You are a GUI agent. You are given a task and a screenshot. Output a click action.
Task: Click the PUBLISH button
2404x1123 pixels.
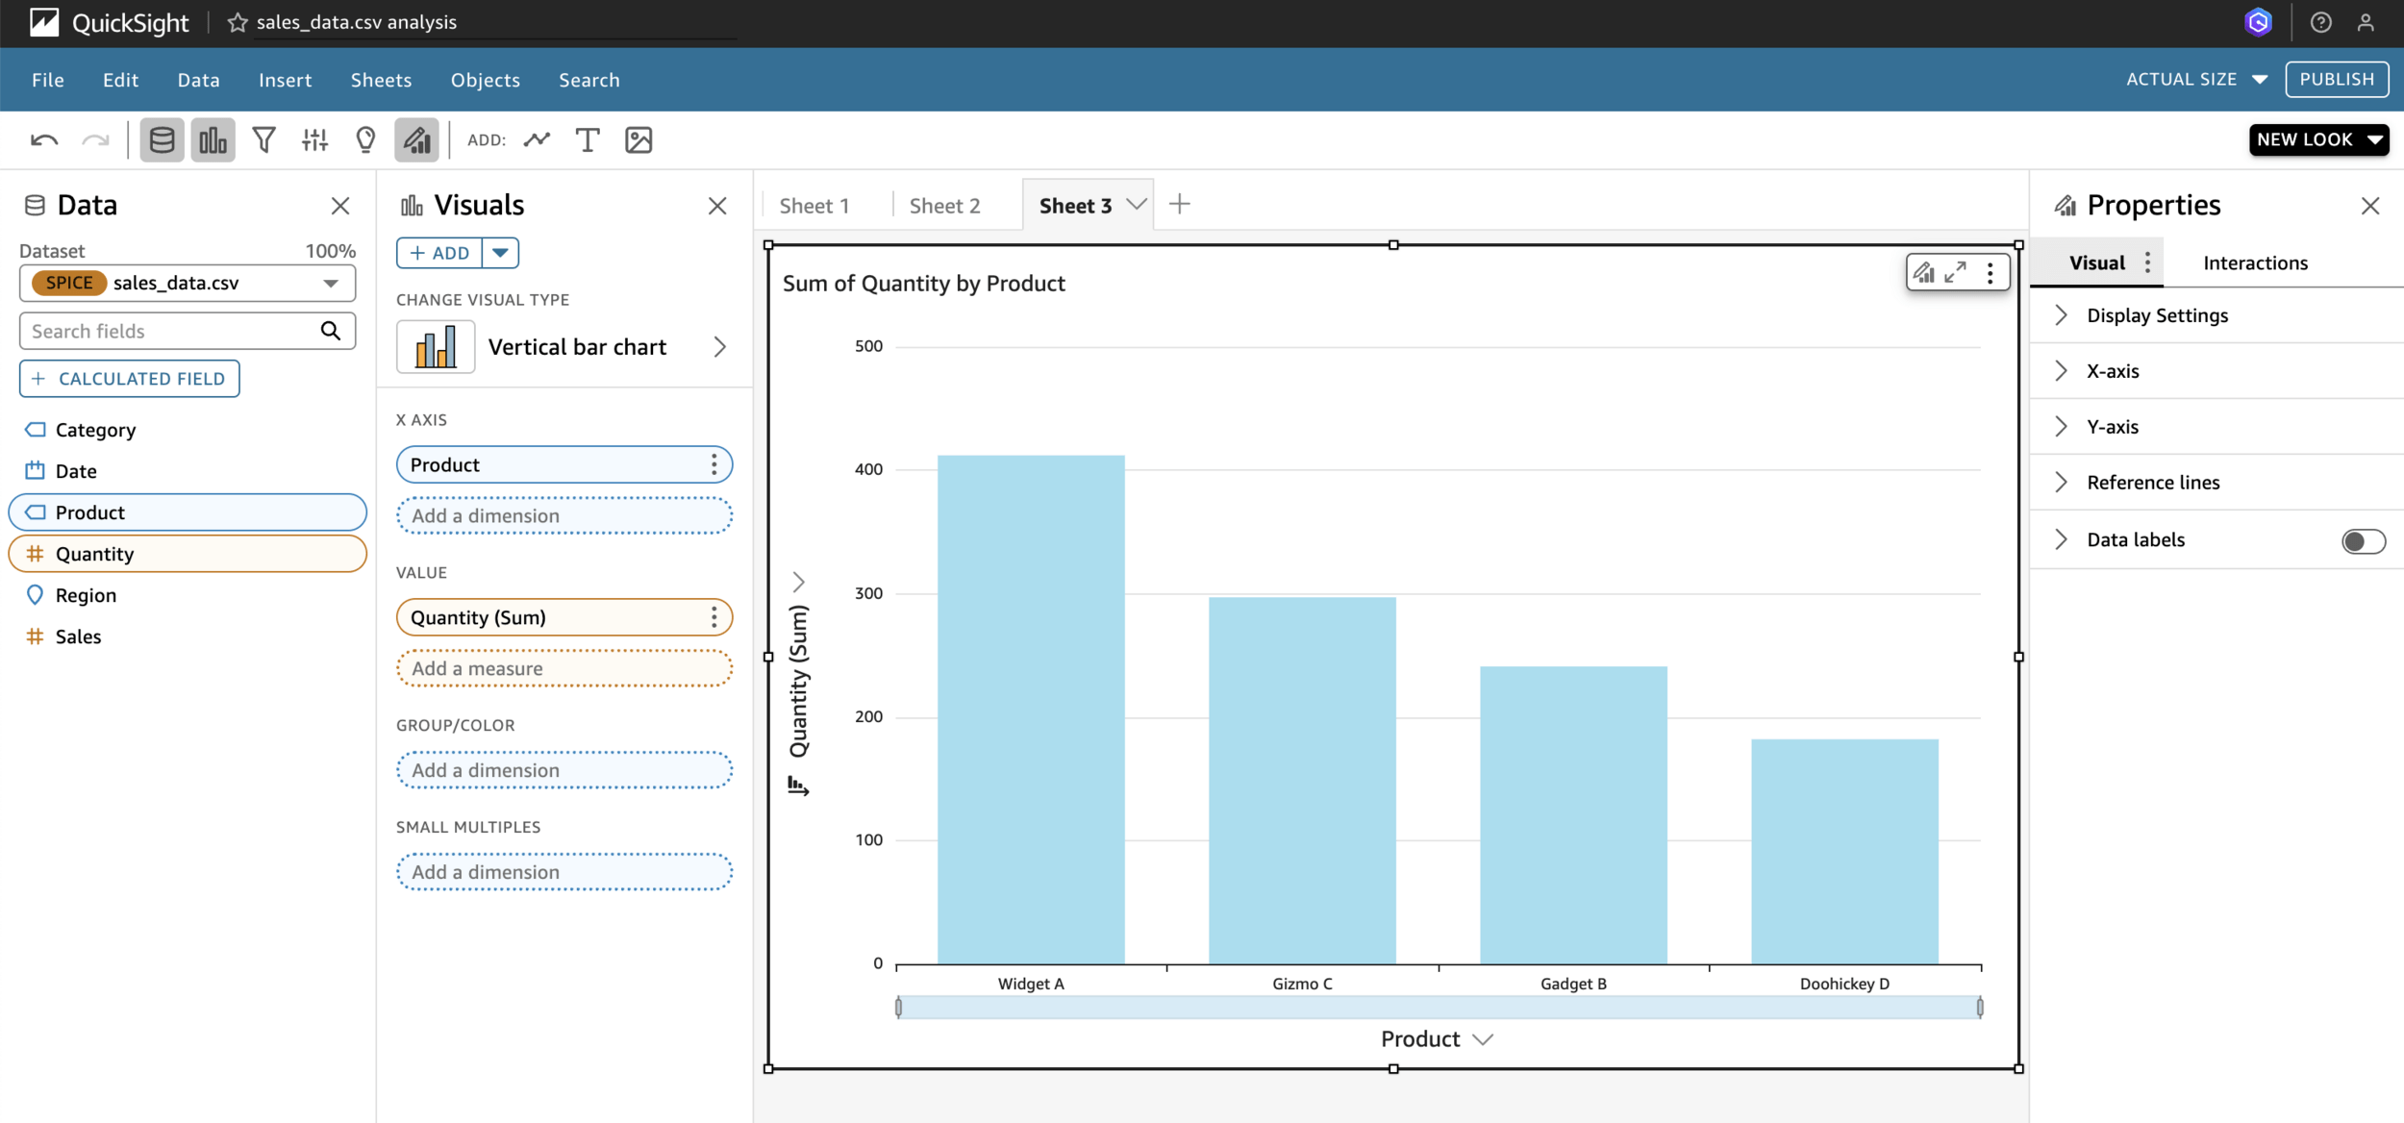coord(2336,80)
